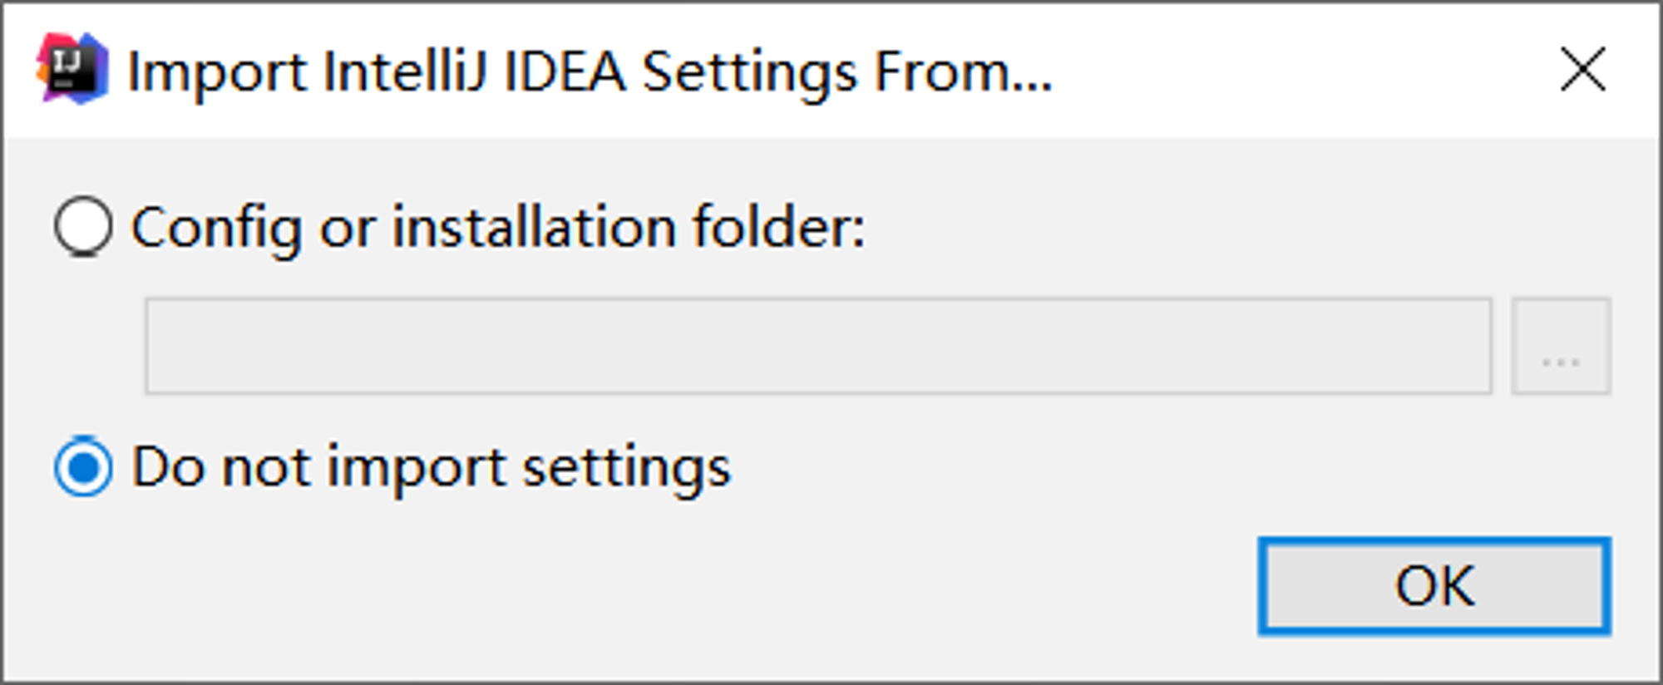Screen dimensions: 1663x685
Task: Click the dialog title 'Import IntelliJ IDEA Settings From...'
Action: point(590,72)
